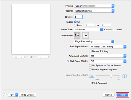
Task: Select the From pages radio button
Action: click(75, 25)
